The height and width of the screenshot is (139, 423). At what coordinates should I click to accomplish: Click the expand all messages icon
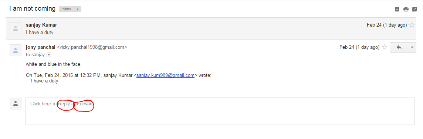[397, 9]
